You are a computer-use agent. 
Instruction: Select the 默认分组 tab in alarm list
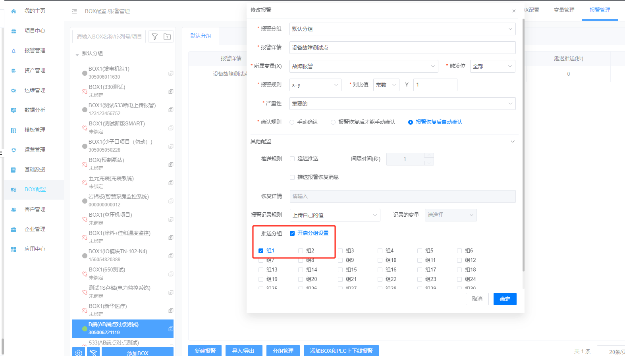point(201,36)
